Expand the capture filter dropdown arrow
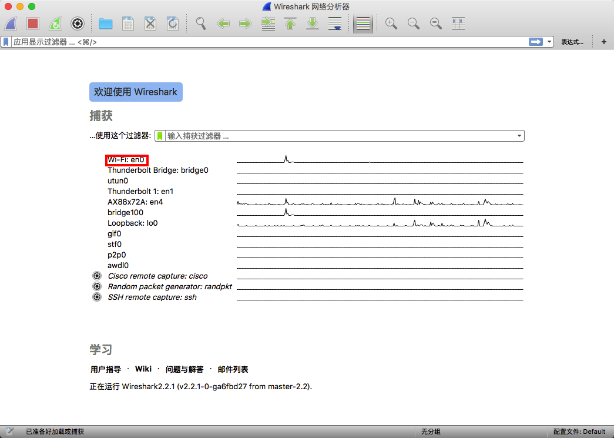This screenshot has width=614, height=438. 519,136
